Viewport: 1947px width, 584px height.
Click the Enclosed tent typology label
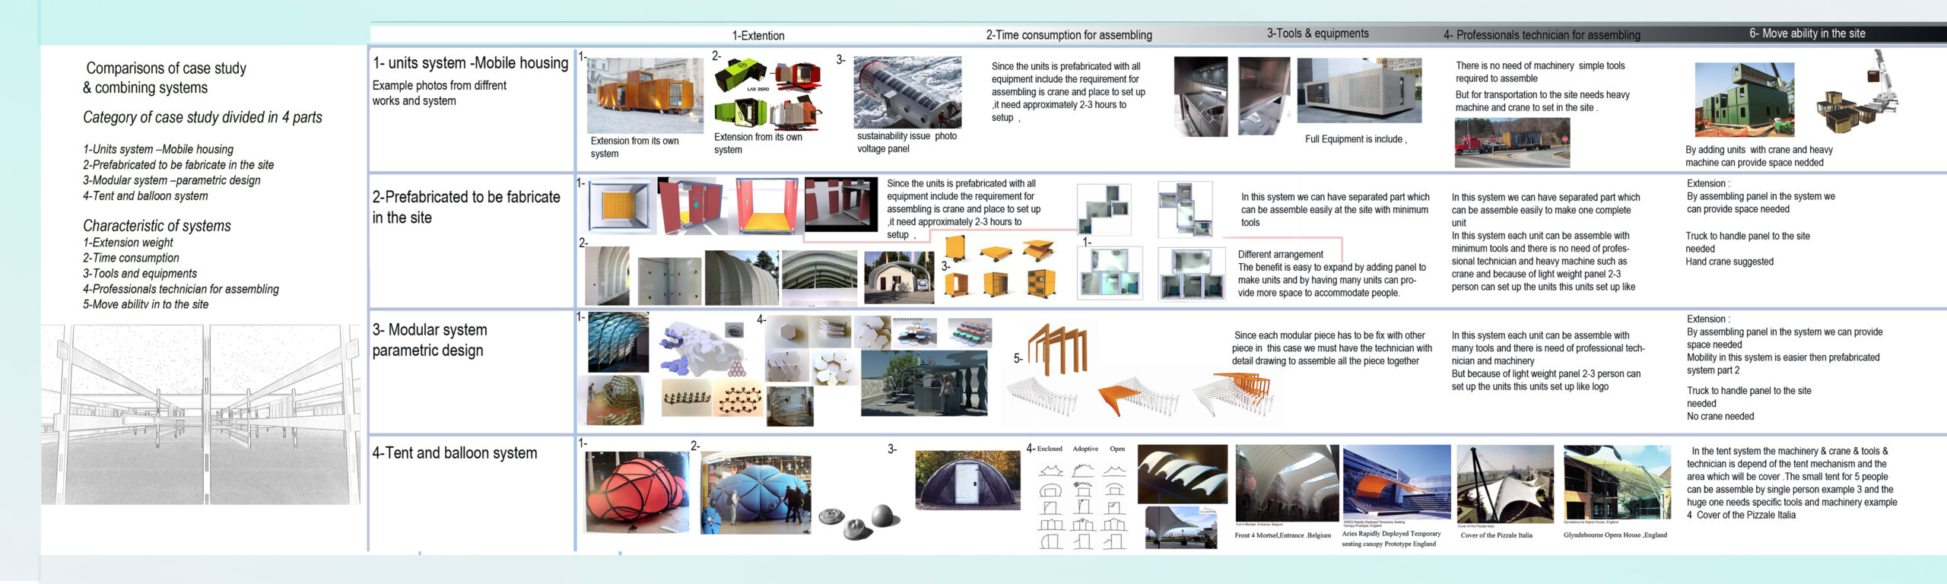(1050, 449)
